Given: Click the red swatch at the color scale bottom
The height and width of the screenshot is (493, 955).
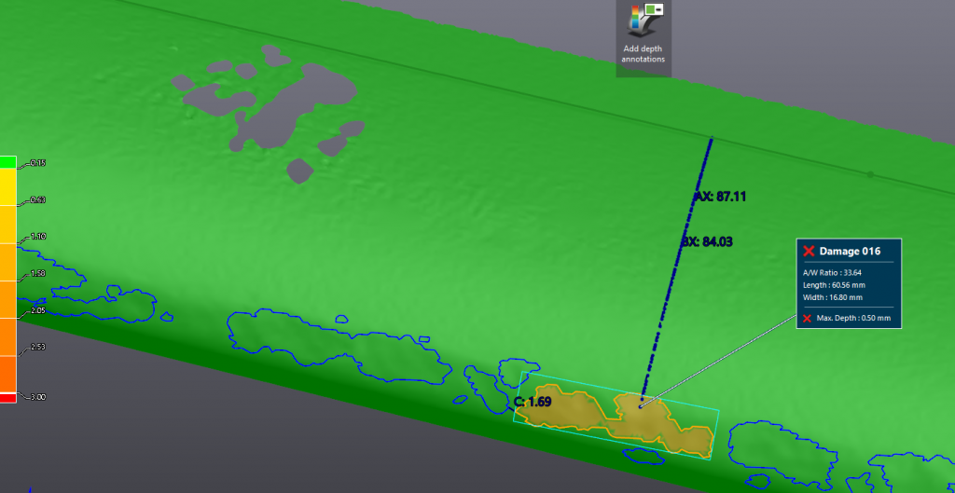Looking at the screenshot, I should [7, 398].
